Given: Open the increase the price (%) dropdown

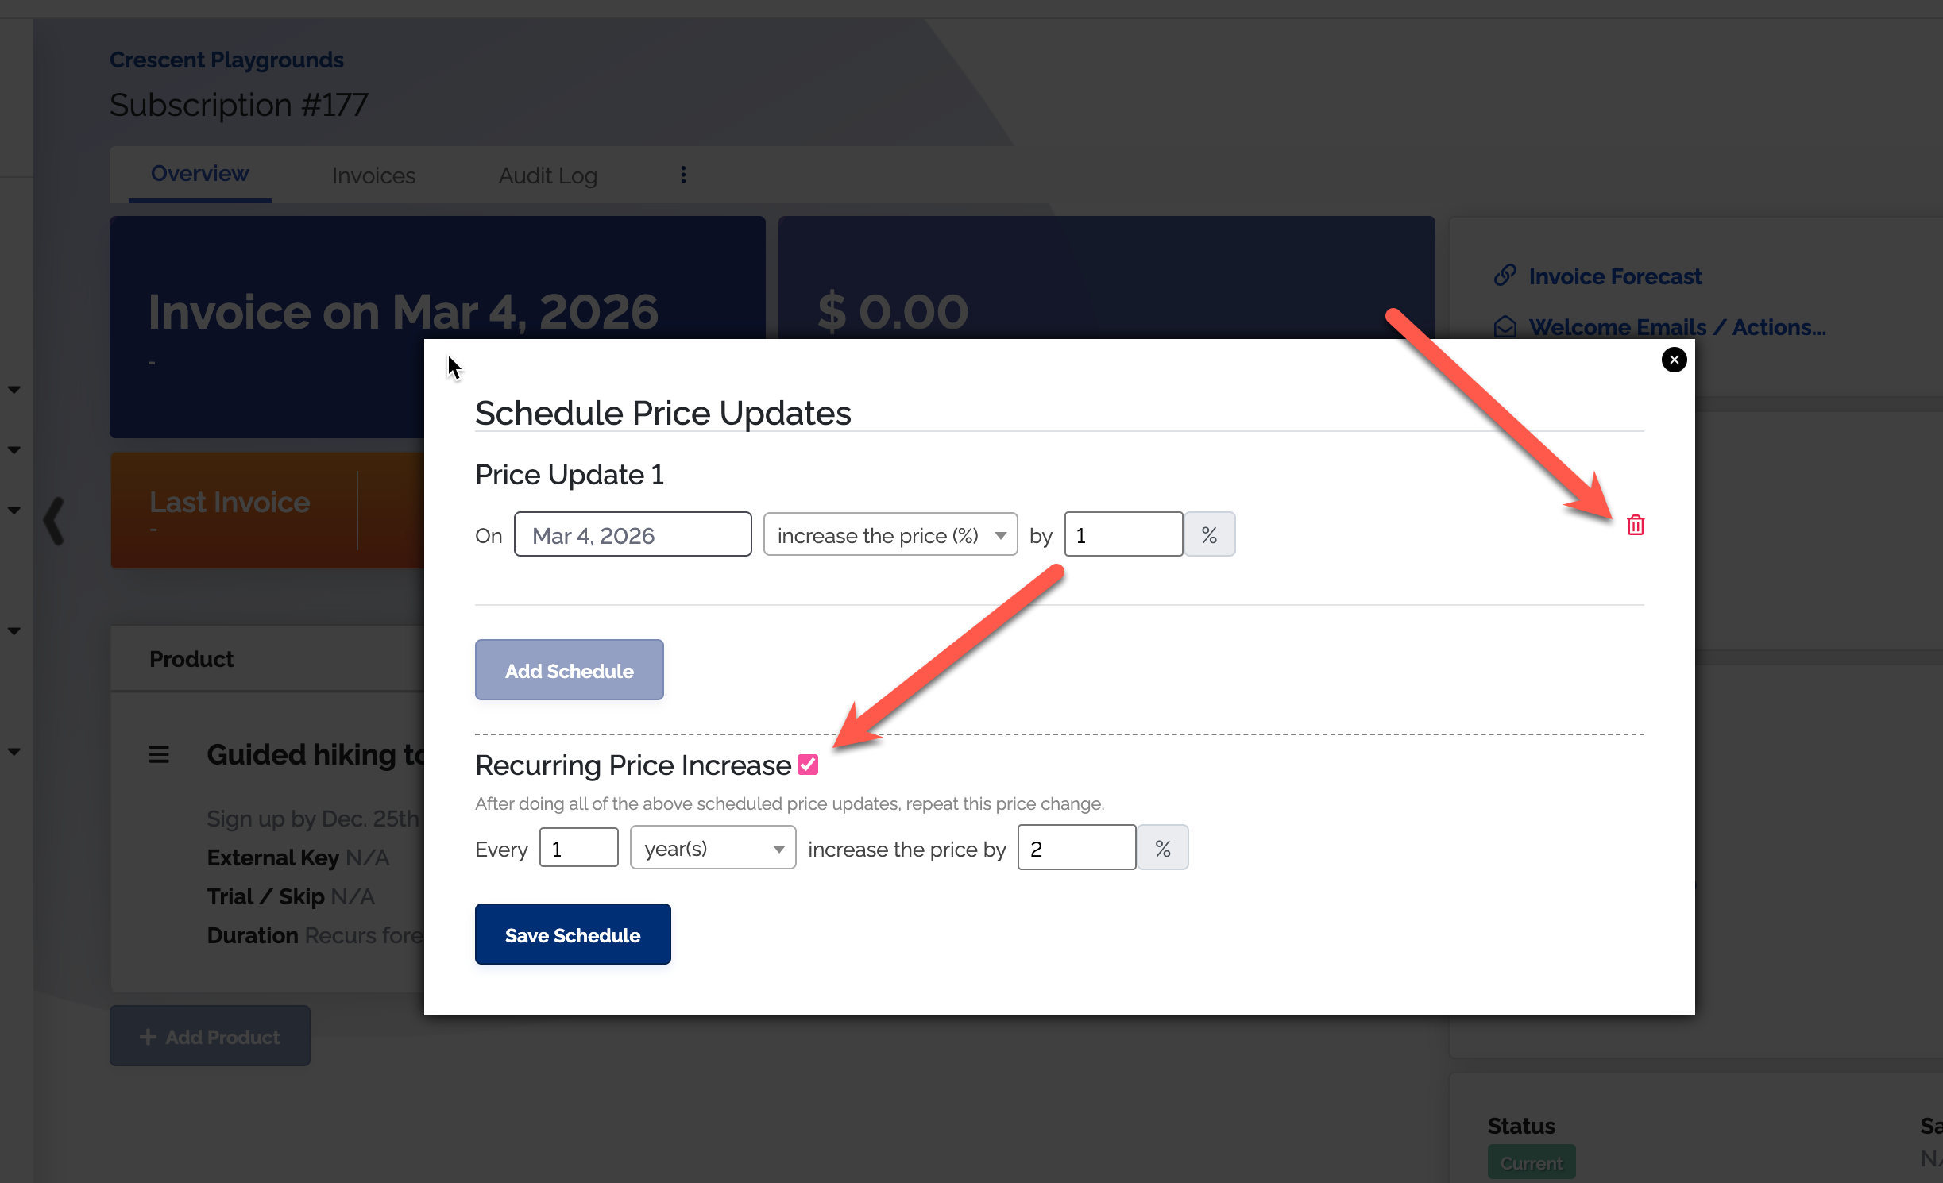Looking at the screenshot, I should coord(890,535).
